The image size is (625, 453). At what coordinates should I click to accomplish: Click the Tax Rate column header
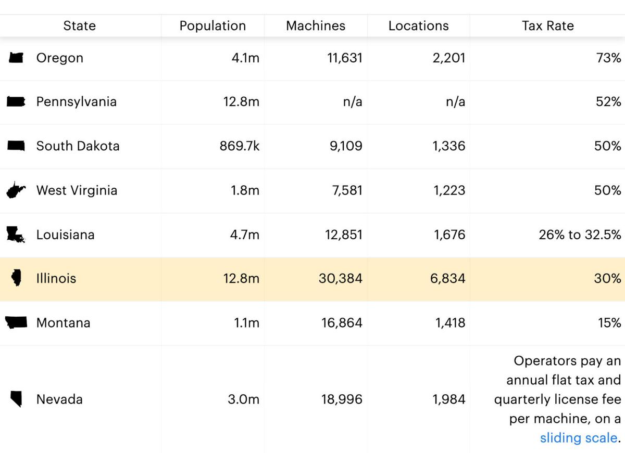[547, 26]
